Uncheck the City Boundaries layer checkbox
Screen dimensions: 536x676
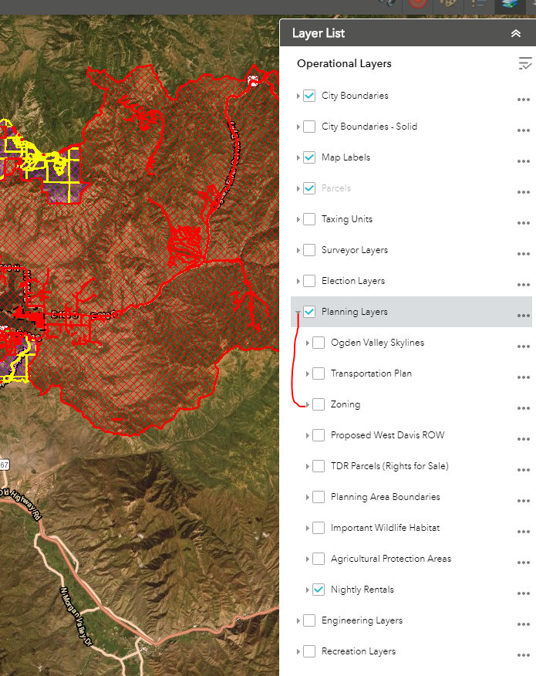point(309,96)
